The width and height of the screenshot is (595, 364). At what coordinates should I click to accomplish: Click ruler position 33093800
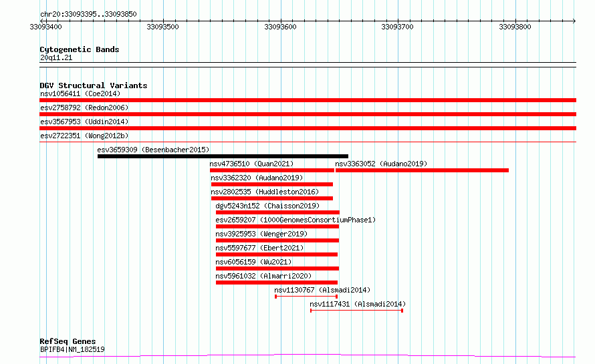515,27
